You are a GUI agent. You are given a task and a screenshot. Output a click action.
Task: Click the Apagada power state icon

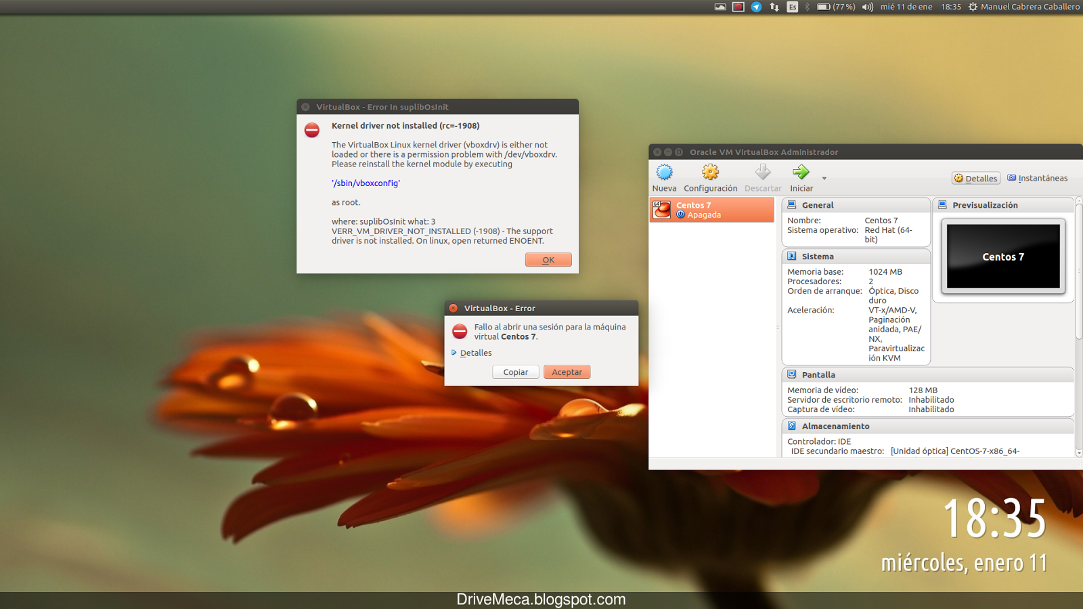pos(681,215)
